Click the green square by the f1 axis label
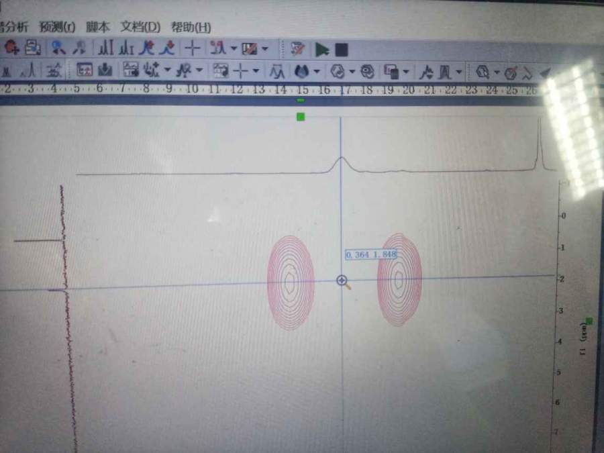The width and height of the screenshot is (604, 453). click(589, 320)
